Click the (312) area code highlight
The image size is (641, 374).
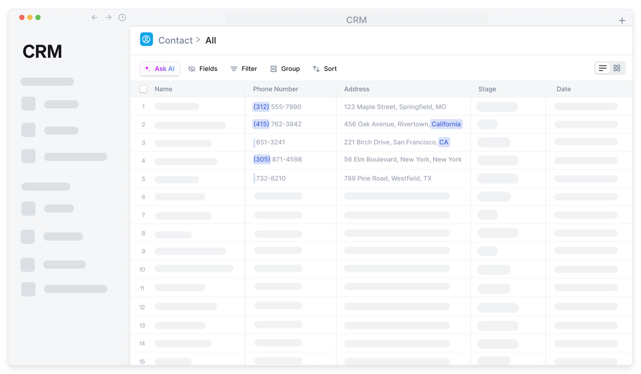pos(261,107)
